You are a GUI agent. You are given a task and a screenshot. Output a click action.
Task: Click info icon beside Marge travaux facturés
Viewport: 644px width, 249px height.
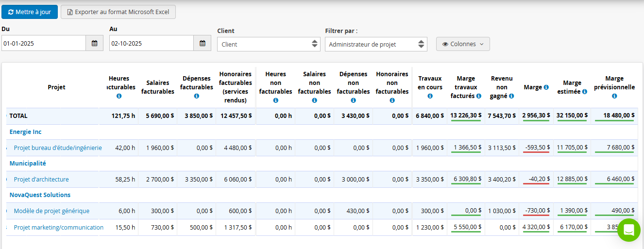479,96
